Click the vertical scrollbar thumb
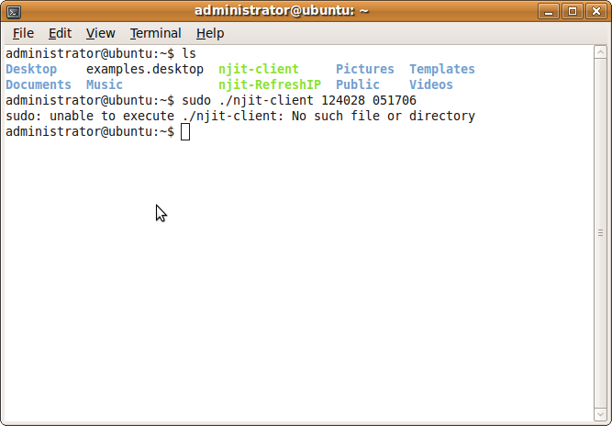Image resolution: width=612 pixels, height=426 pixels. [x=600, y=233]
